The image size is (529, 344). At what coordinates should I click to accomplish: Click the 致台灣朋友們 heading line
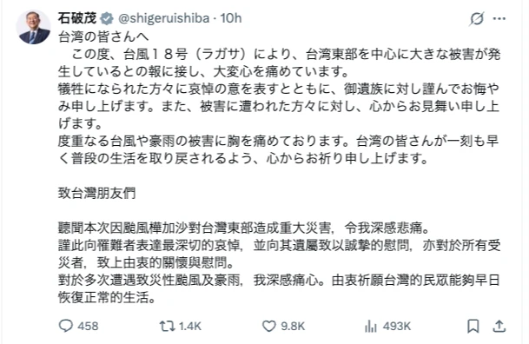point(96,193)
